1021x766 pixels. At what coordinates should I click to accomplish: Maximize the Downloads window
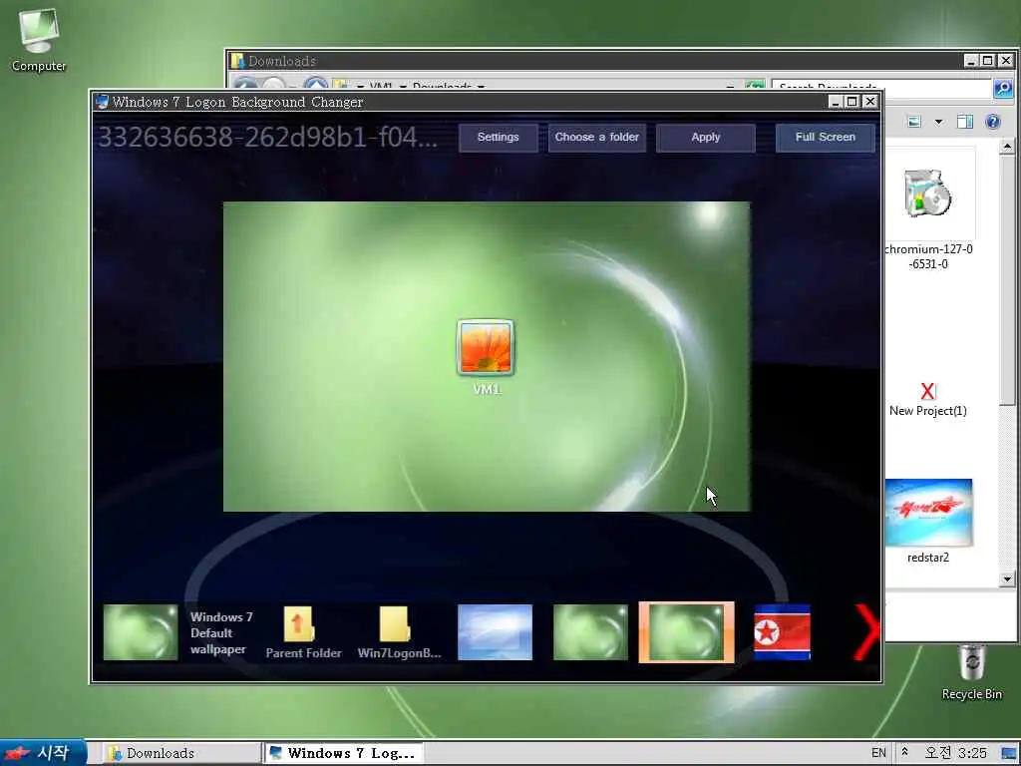(988, 61)
